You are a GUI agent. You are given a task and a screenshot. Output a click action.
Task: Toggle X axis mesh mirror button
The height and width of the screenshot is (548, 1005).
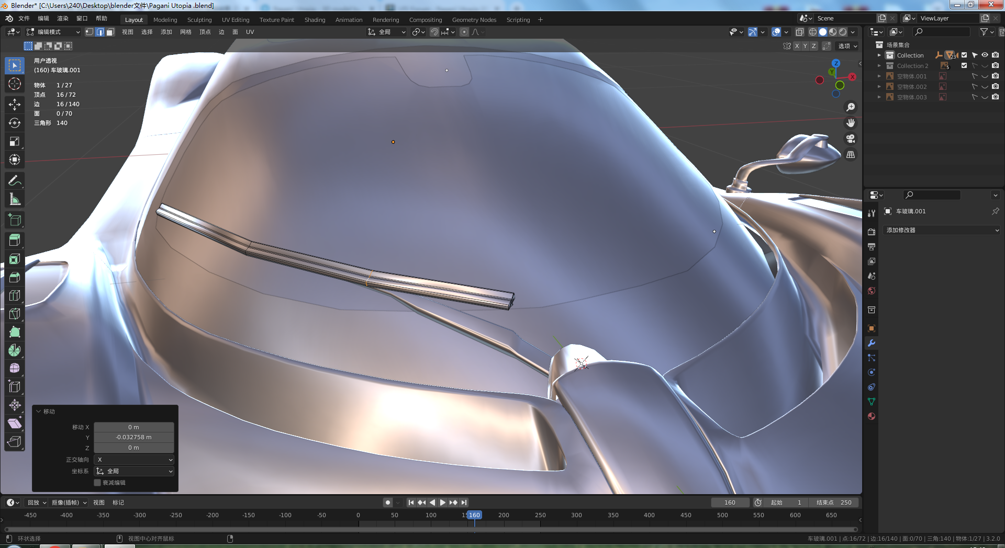click(797, 46)
